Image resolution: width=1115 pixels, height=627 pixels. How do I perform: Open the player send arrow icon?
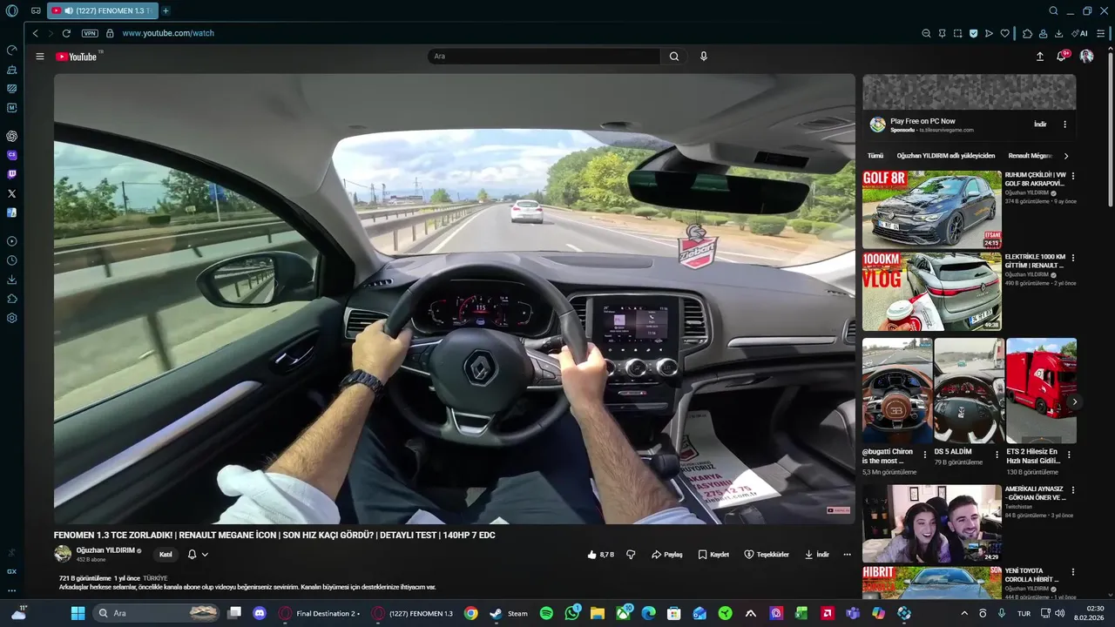click(x=989, y=33)
